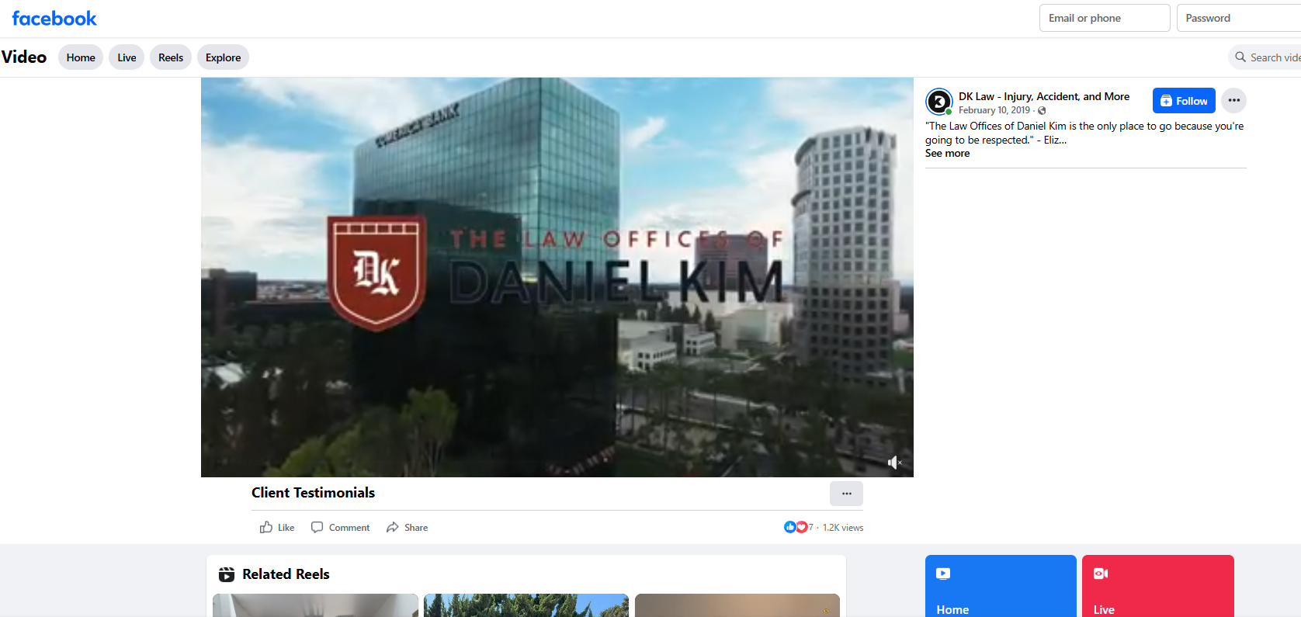1301x617 pixels.
Task: Follow the DK Law page
Action: (x=1184, y=101)
